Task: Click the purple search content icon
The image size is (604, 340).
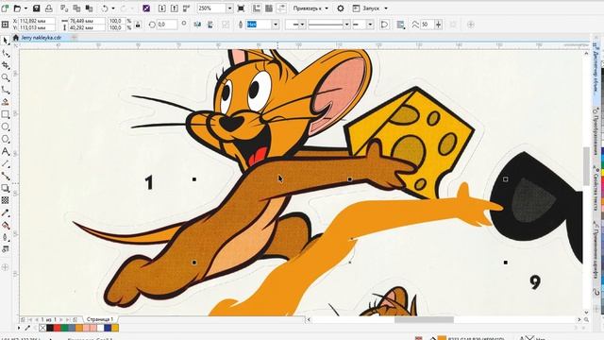Action: coord(146,8)
